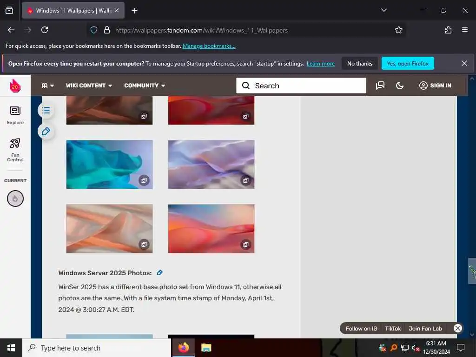Image resolution: width=476 pixels, height=357 pixels.
Task: Click Join Fan Lab
Action: 425,329
